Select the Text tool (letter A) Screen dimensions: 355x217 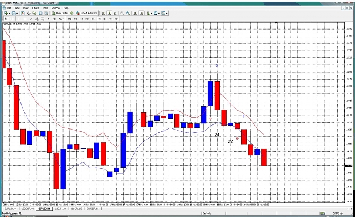point(48,19)
